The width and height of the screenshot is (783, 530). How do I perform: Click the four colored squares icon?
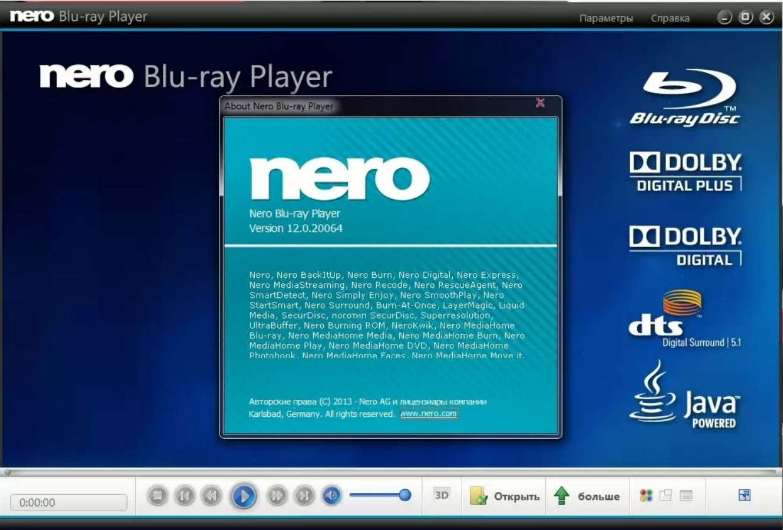(646, 496)
